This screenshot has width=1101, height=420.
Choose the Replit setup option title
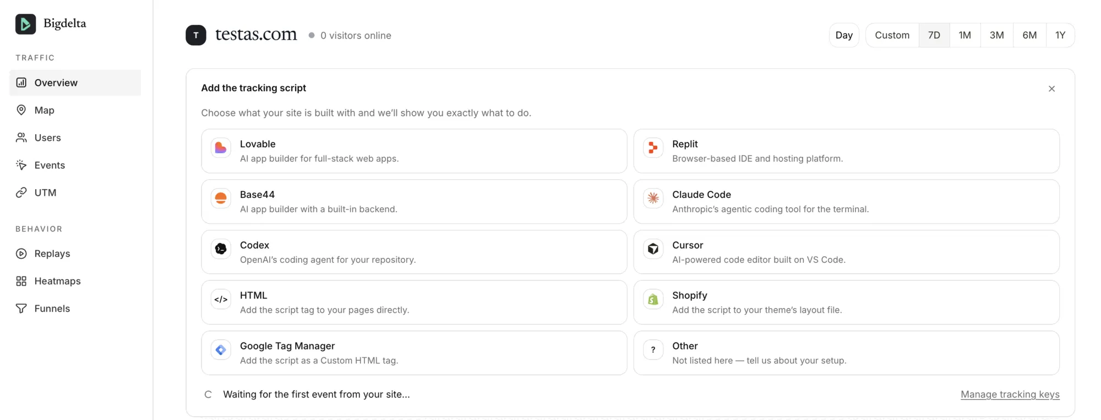685,144
